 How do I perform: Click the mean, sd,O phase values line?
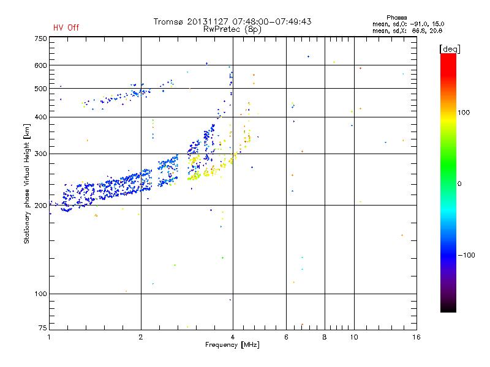pyautogui.click(x=408, y=24)
